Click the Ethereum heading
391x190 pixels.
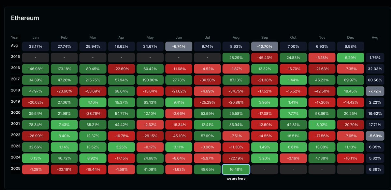click(25, 18)
